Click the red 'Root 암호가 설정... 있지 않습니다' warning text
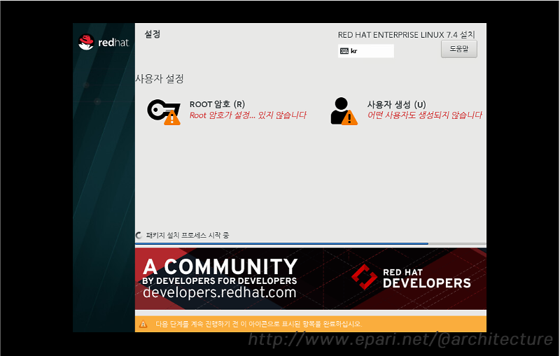The width and height of the screenshot is (560, 356). pyautogui.click(x=248, y=115)
